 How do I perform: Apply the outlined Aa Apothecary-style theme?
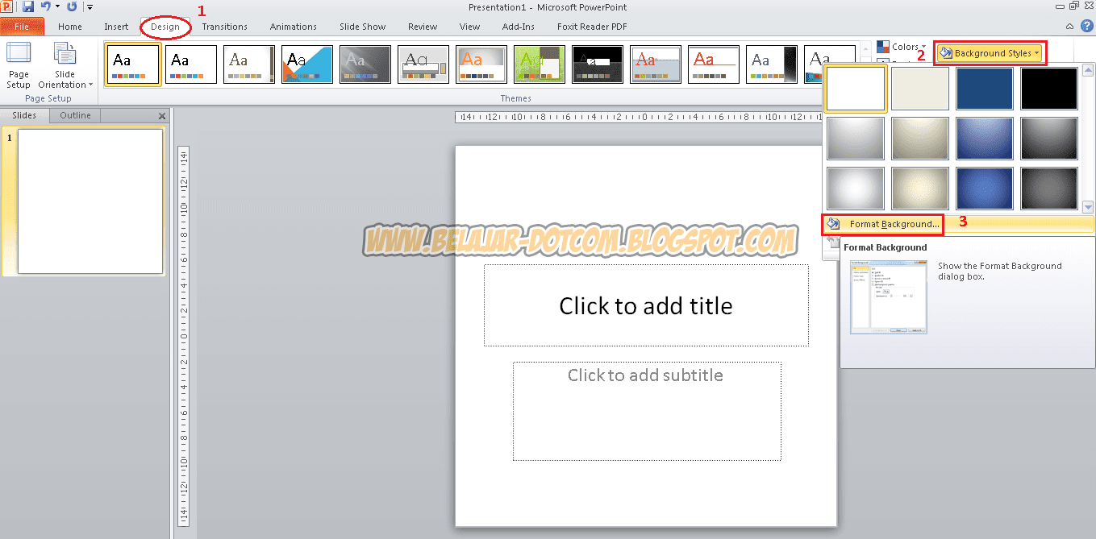coord(423,64)
